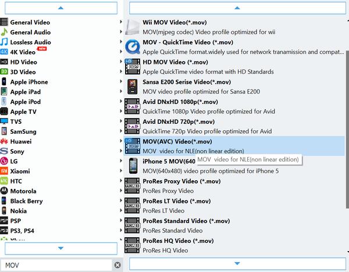Click the ProRes Proxy Video icon
This screenshot has height=272, width=349.
pos(133,185)
